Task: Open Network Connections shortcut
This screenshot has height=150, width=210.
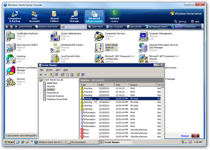Action: tap(183, 27)
